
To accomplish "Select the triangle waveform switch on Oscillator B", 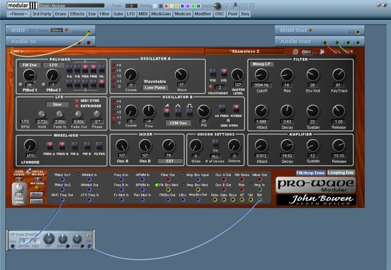I will pos(178,113).
